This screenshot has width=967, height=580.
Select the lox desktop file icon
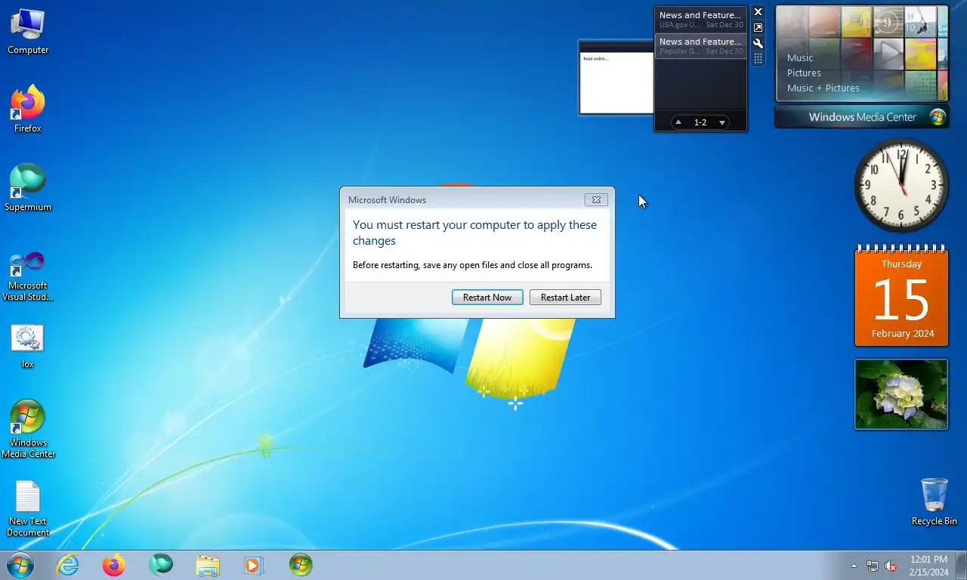28,347
